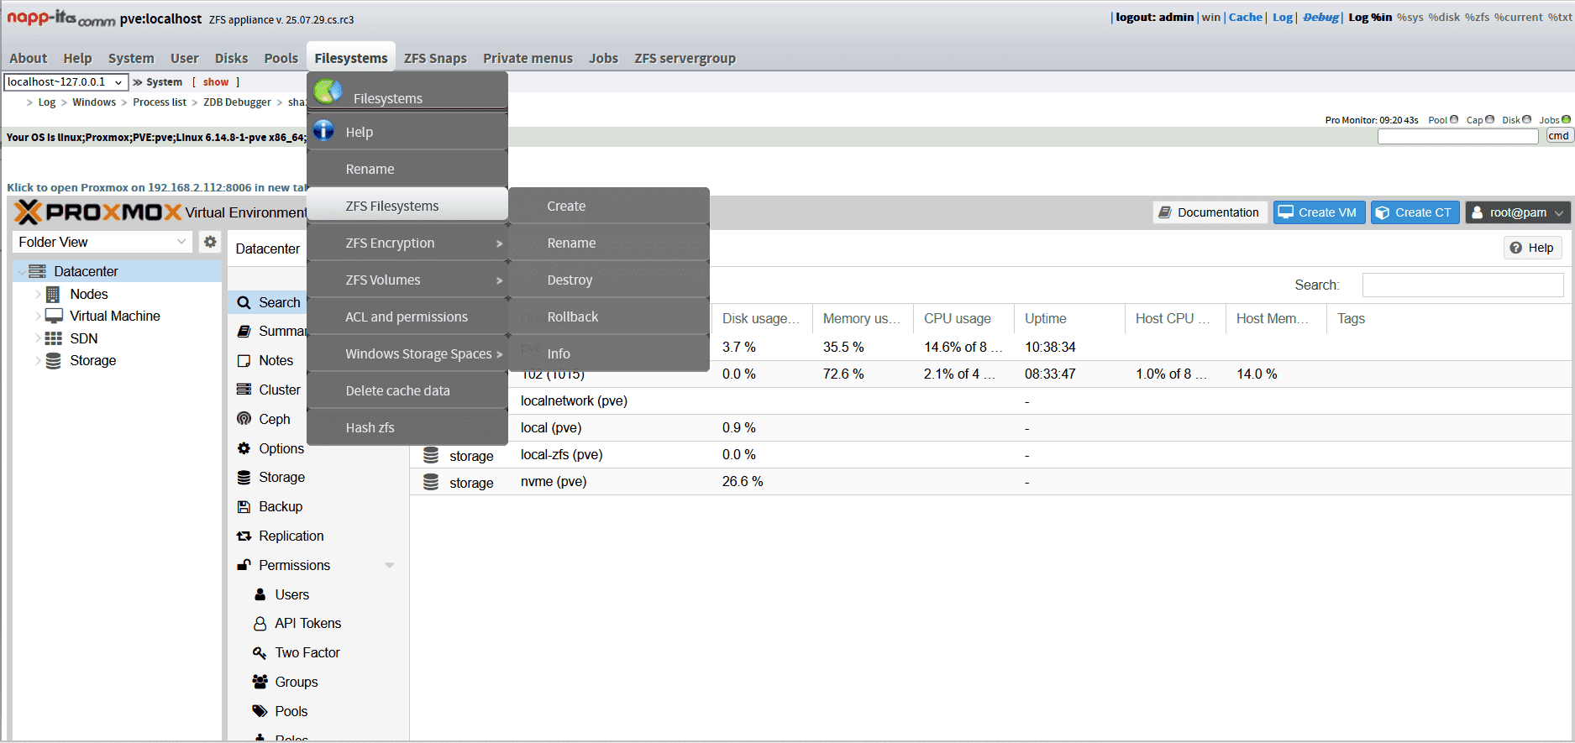Open the folder view settings gear
Viewport: 1575px width, 743px height.
tap(210, 242)
